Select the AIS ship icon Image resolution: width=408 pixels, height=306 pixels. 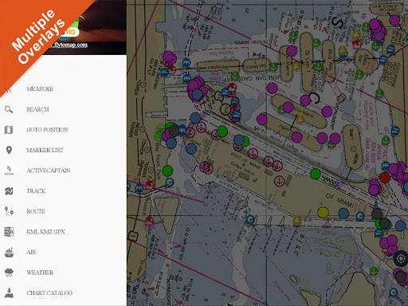coord(9,253)
